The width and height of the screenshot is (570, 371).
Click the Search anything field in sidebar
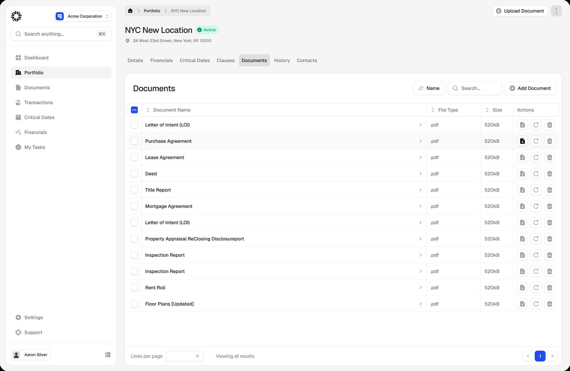point(61,34)
